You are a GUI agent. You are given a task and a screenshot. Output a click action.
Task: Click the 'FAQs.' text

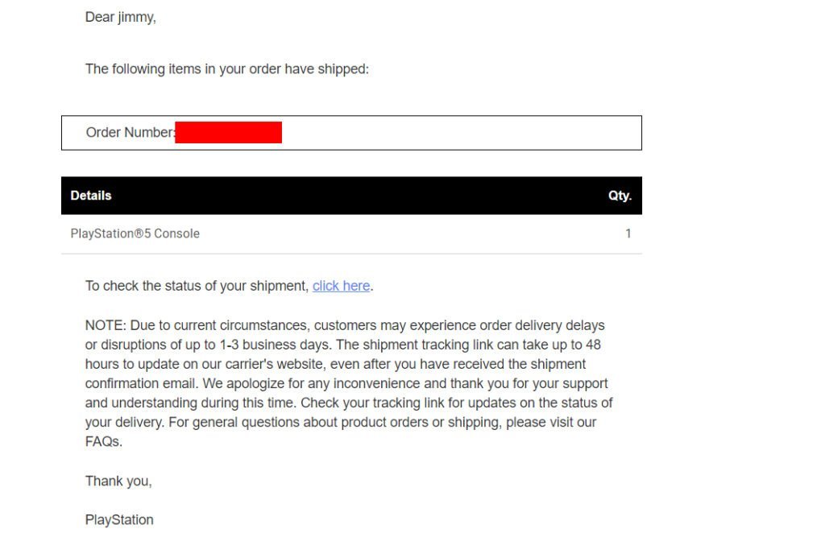click(x=104, y=441)
